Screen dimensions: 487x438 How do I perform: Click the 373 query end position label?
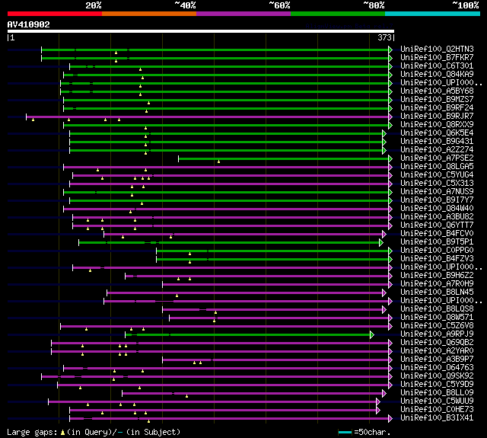[x=384, y=37]
